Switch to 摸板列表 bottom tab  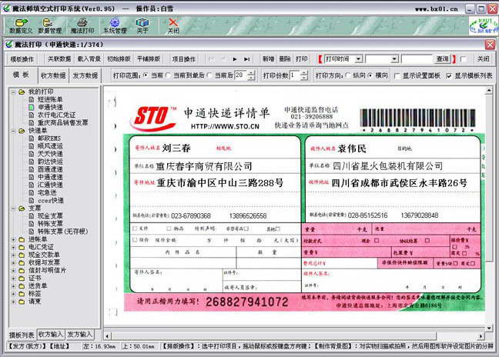pos(22,335)
